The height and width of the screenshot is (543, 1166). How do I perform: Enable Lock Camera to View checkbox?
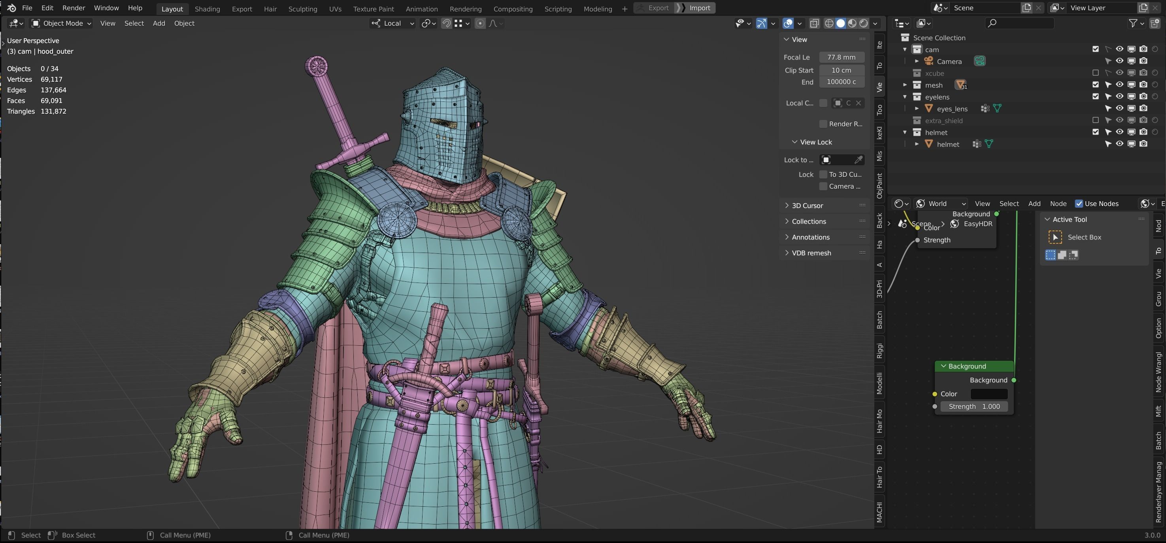click(823, 186)
